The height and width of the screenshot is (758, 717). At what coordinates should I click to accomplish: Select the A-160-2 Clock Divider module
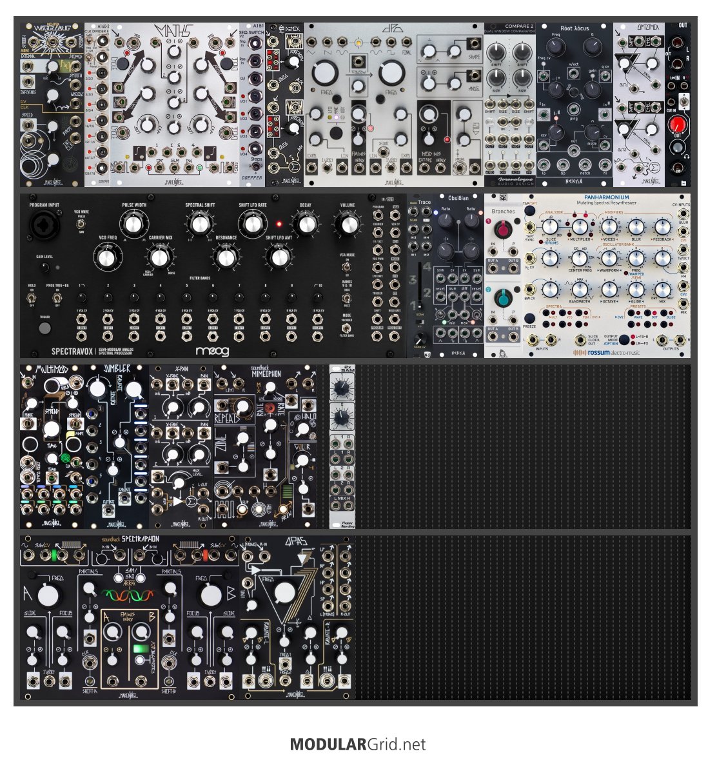pyautogui.click(x=97, y=105)
